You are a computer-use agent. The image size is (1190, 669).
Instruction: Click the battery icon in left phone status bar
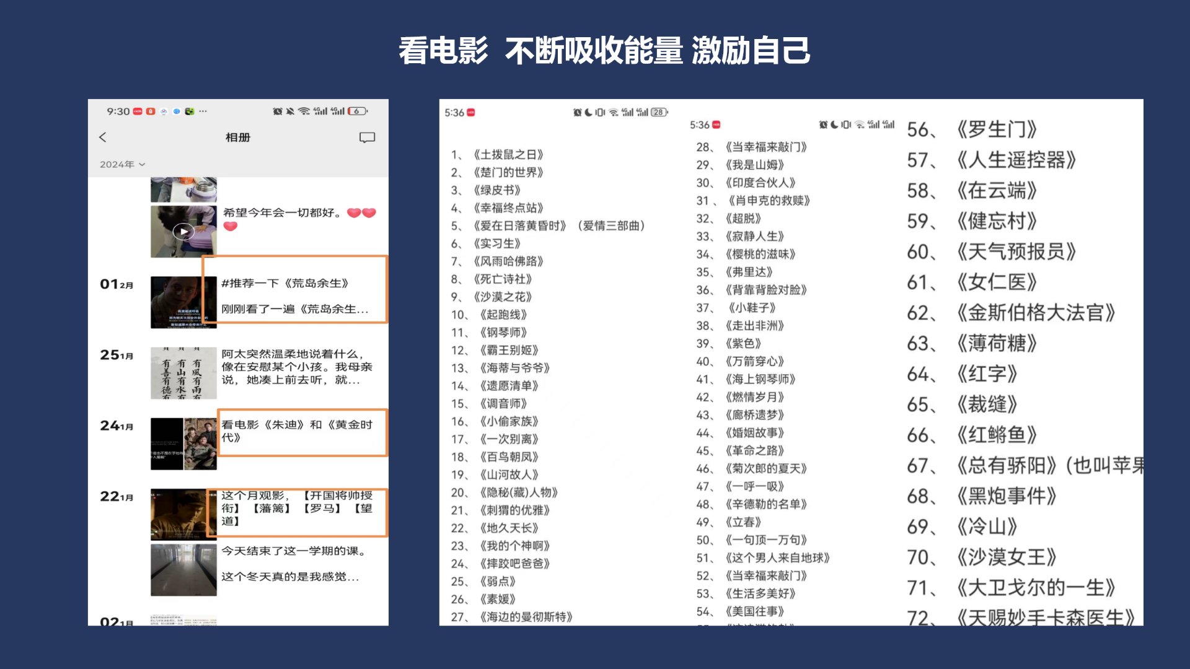[358, 111]
